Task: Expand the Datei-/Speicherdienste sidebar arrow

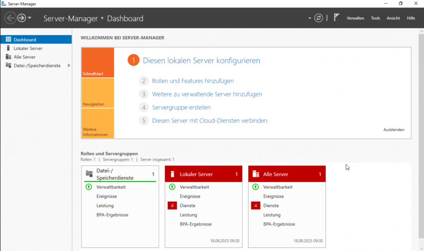Action: 69,65
